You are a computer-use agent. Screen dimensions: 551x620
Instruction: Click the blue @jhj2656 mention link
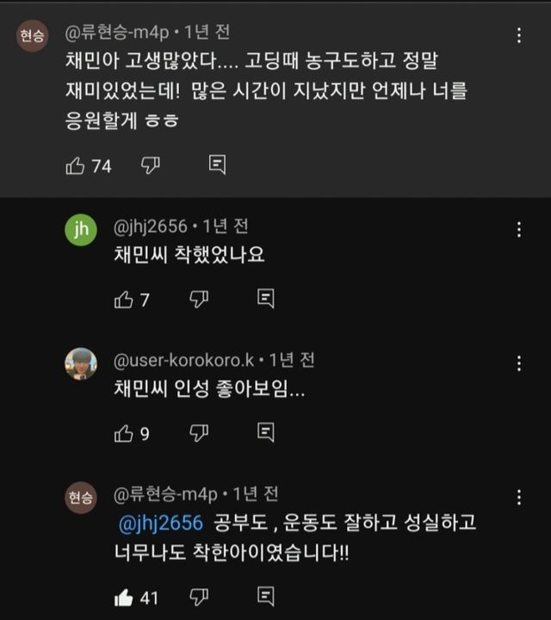point(162,523)
